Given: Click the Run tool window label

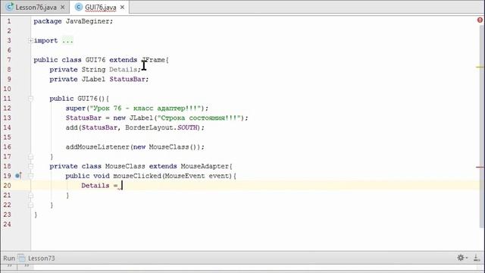Looking at the screenshot, I should [x=9, y=258].
